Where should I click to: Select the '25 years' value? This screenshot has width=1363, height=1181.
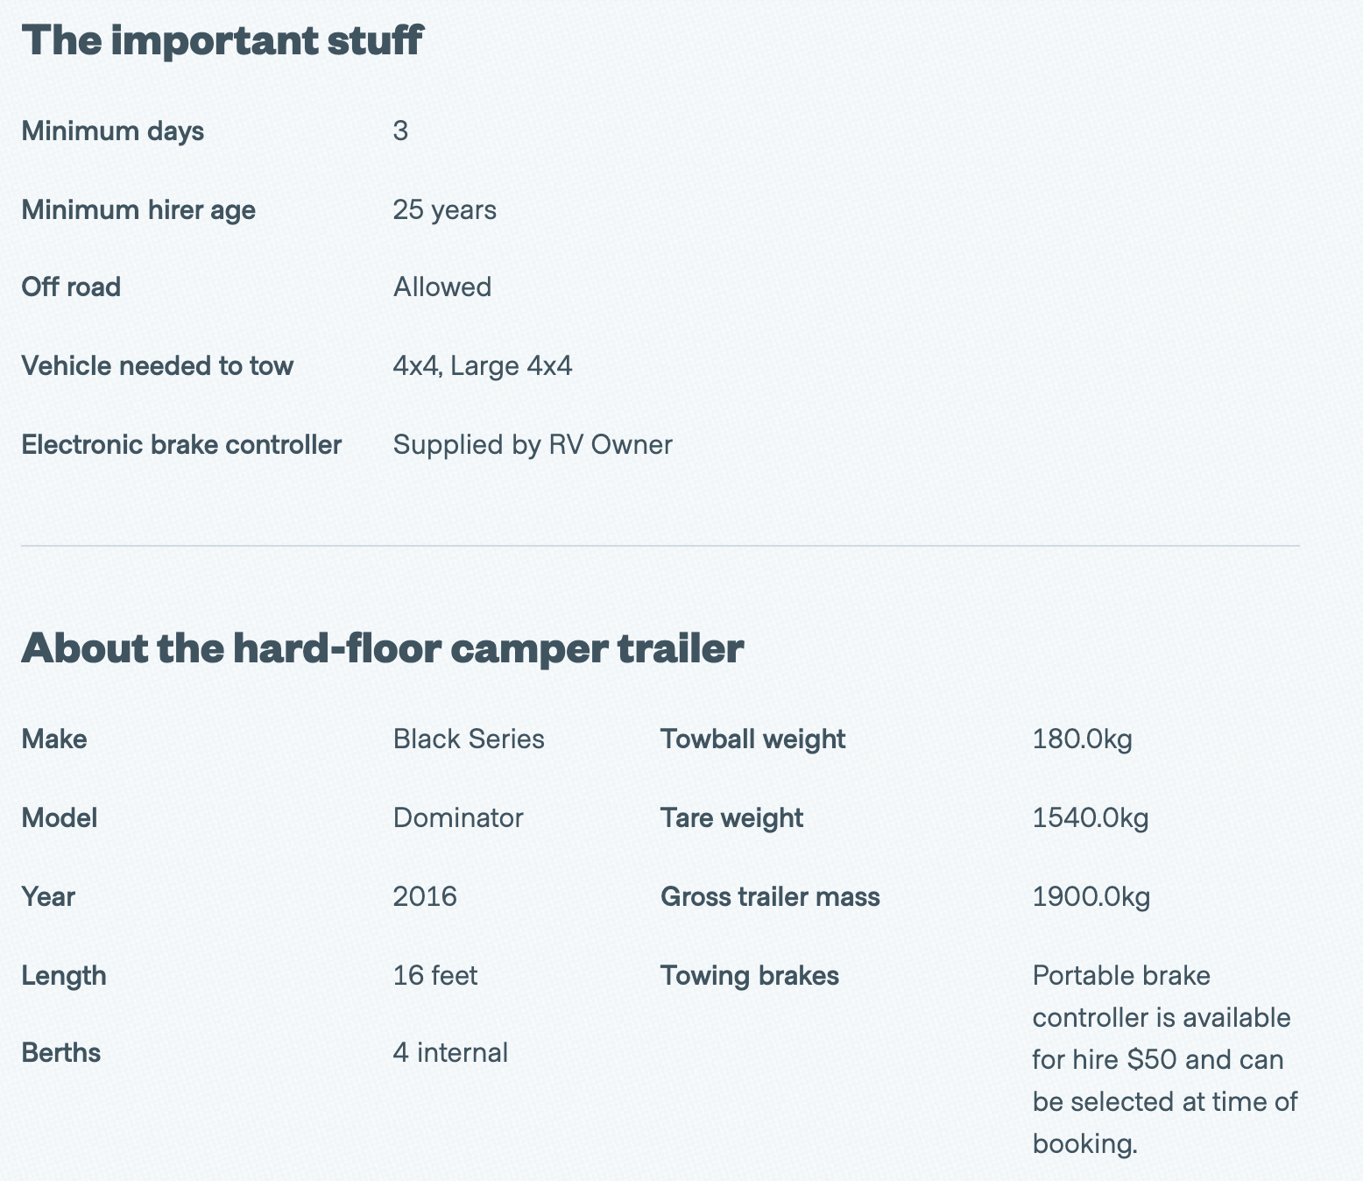[445, 210]
